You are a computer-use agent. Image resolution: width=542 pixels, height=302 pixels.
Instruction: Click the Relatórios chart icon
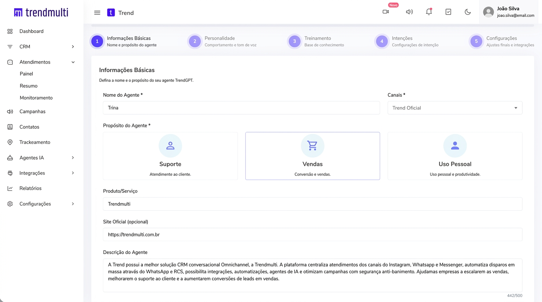[x=10, y=188]
